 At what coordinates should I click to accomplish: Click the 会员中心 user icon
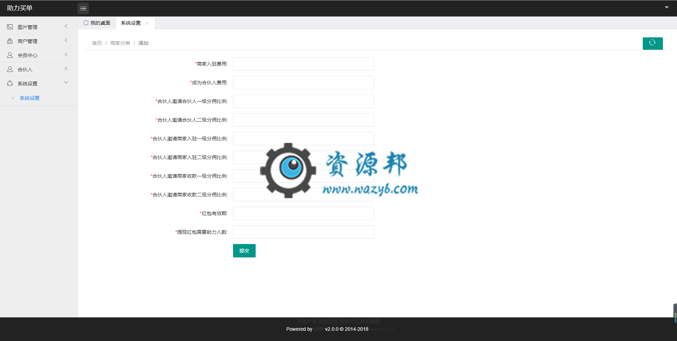tap(10, 55)
